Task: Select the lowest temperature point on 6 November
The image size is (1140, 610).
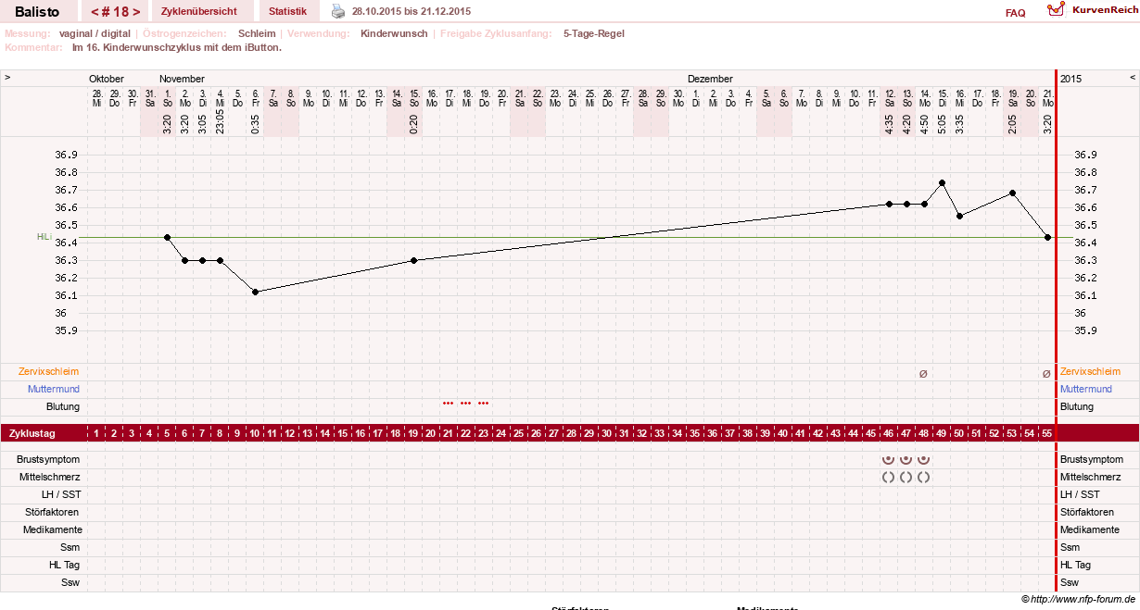Action: click(x=255, y=292)
